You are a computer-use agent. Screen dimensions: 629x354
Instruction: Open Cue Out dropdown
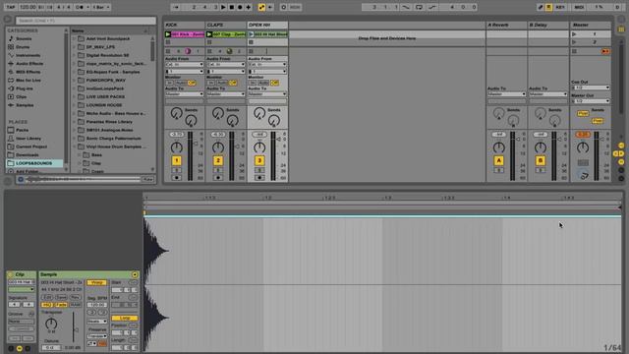(591, 88)
